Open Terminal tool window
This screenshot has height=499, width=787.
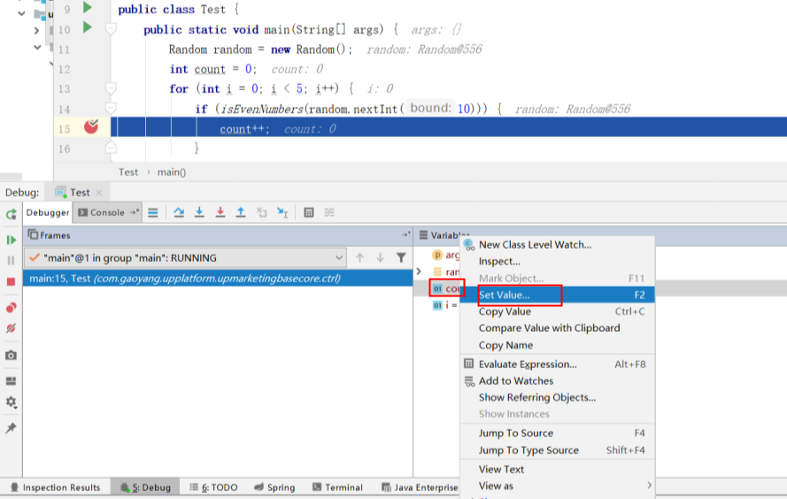point(337,487)
